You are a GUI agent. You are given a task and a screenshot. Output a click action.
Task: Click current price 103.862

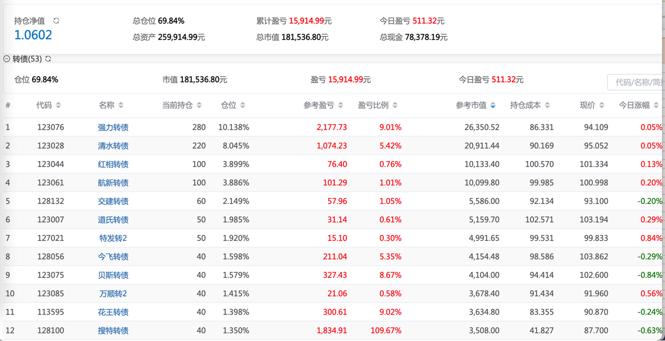tap(594, 257)
